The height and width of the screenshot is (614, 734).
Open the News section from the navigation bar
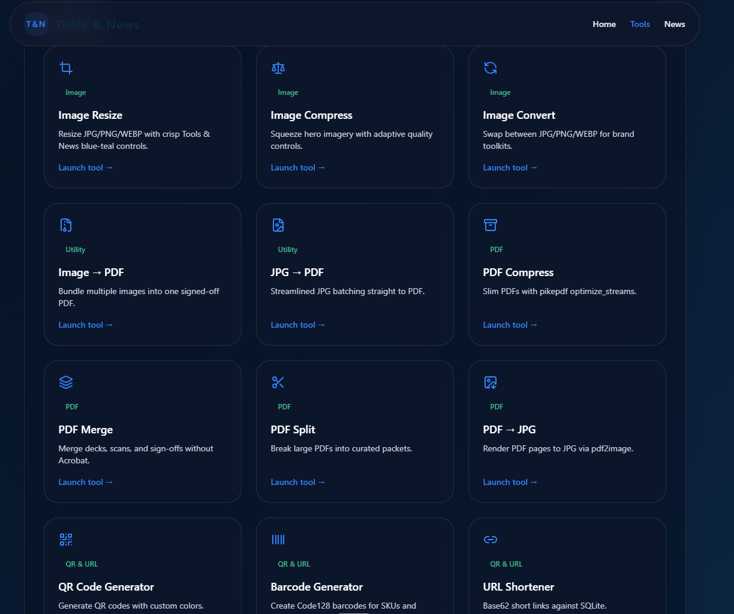[675, 24]
